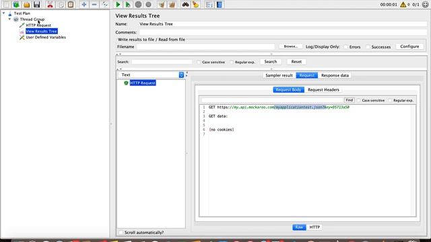Enable Case sensitive next to Find
This screenshot has width=431, height=242.
click(x=359, y=100)
